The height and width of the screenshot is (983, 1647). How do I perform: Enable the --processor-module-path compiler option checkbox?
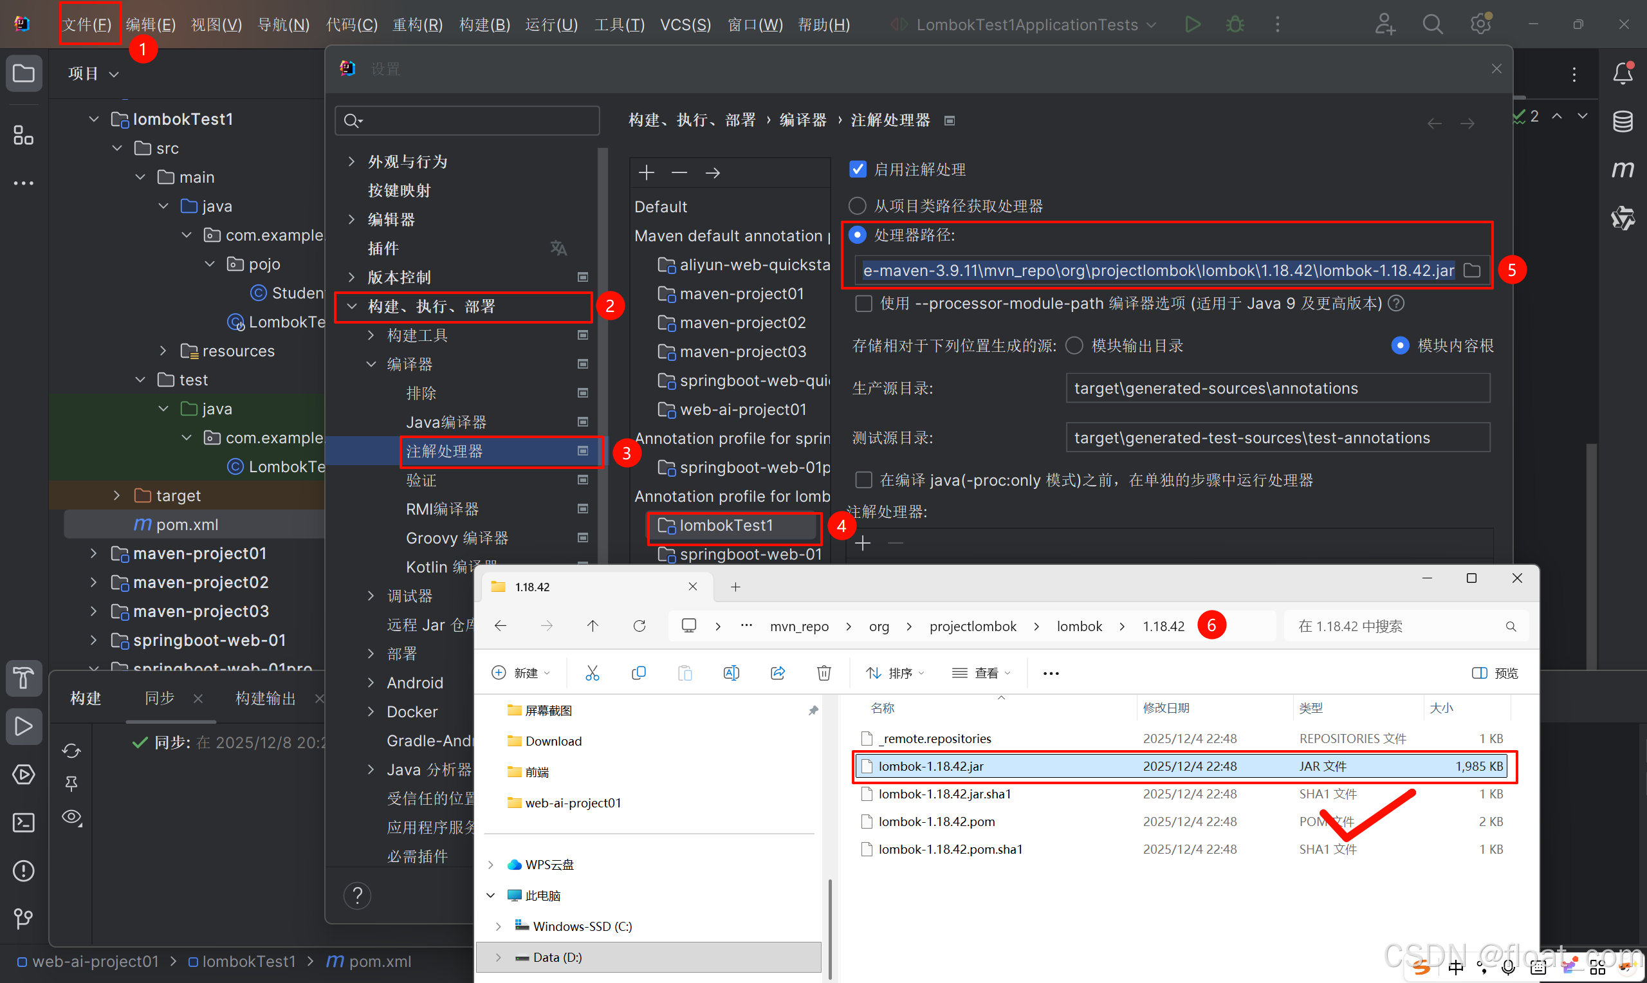[x=863, y=304]
